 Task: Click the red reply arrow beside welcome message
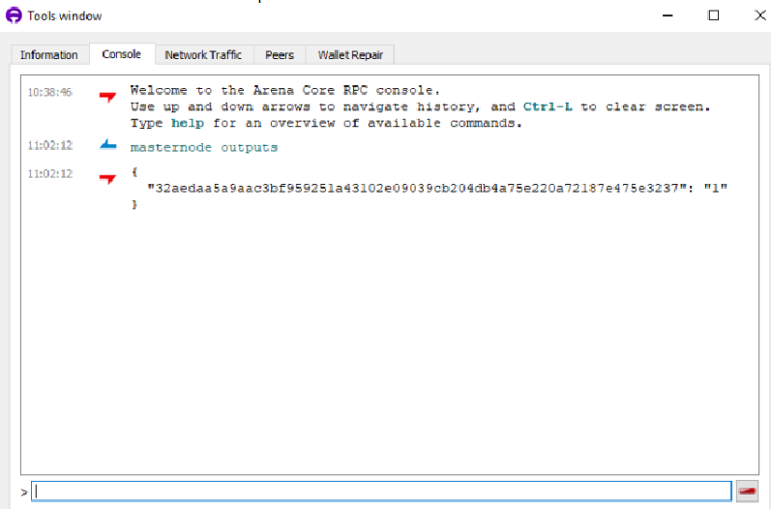(x=107, y=96)
